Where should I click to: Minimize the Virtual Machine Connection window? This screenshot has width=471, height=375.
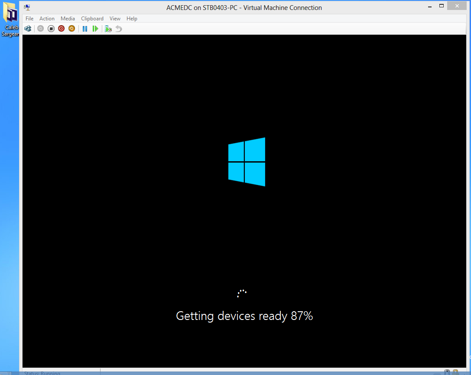pos(430,7)
